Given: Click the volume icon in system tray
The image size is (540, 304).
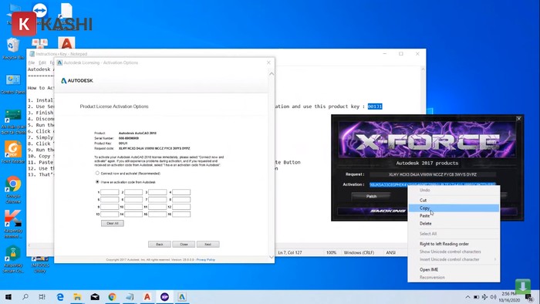Looking at the screenshot, I should (x=493, y=297).
